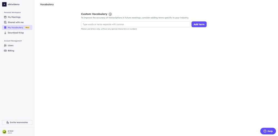
Task: Click the Users people icon
Action: tap(5, 45)
